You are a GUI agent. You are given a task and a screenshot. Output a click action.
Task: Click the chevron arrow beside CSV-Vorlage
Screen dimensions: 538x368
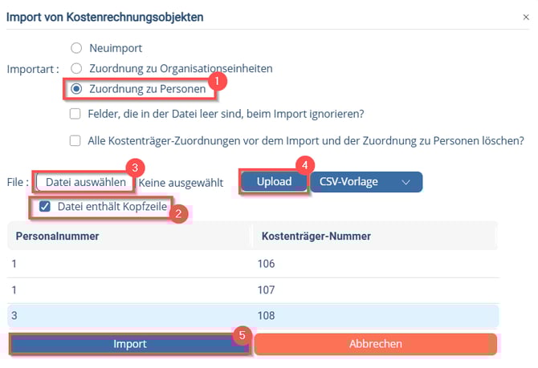(x=406, y=182)
